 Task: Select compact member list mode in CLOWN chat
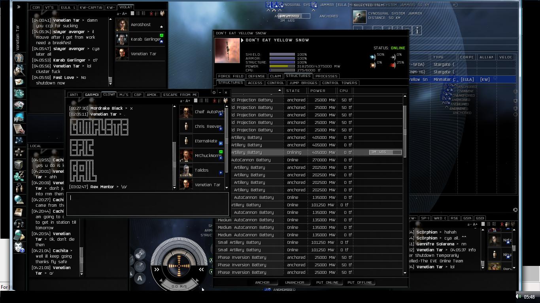pyautogui.click(x=195, y=101)
